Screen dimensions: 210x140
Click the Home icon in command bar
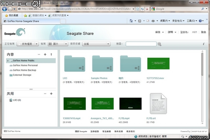[131, 21]
